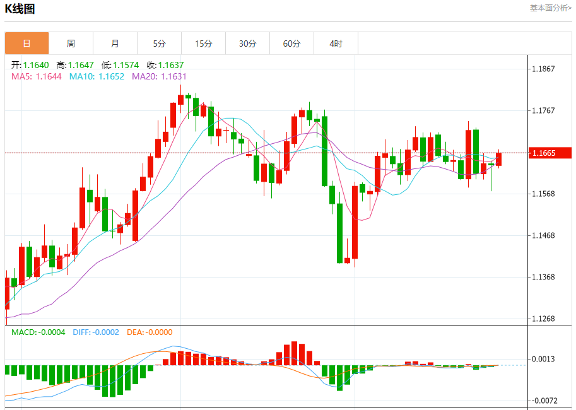Open the 60分 interval tab
576x410 pixels.
[x=291, y=44]
